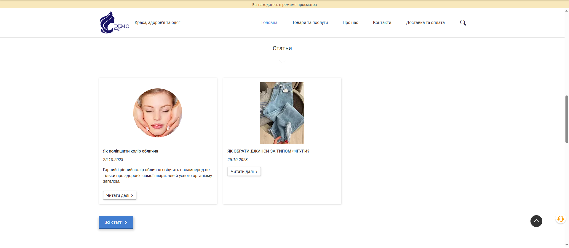
Task: Open the orange headset support widget
Action: (560, 219)
